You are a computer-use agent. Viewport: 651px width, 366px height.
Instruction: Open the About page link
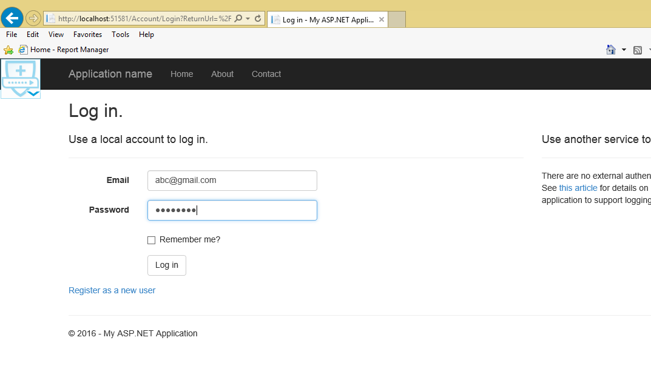coord(222,74)
